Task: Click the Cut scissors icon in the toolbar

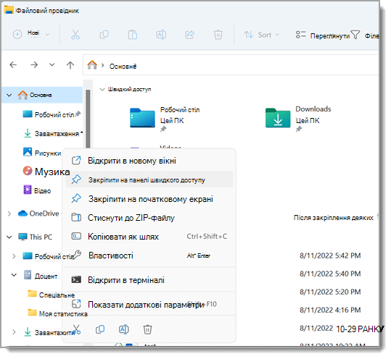Action: point(75,35)
